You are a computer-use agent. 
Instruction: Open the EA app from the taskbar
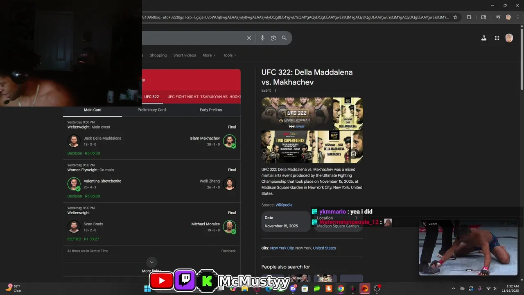pos(365,288)
